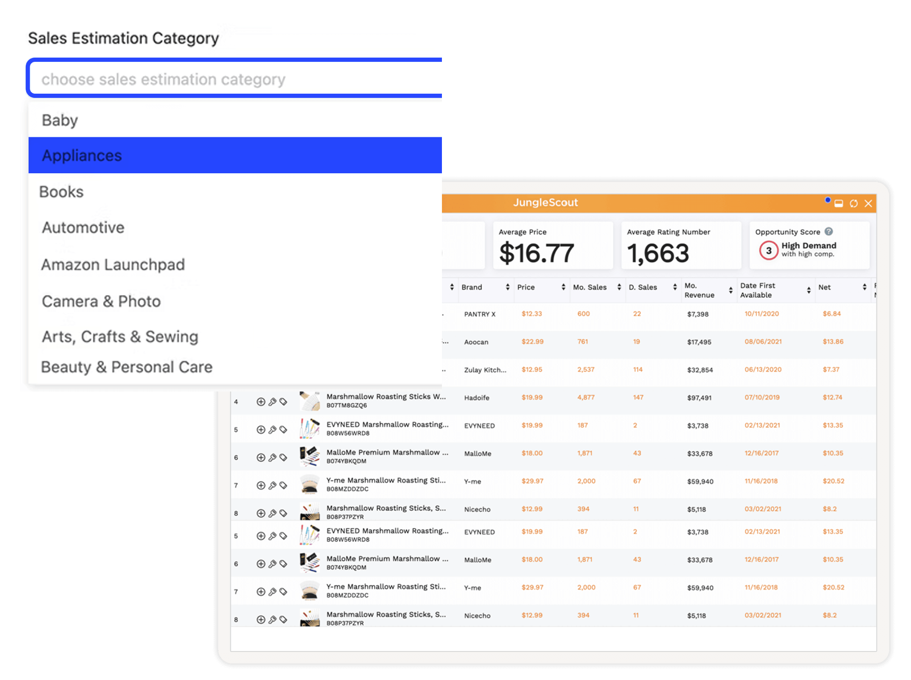This screenshot has height=680, width=911.
Task: Sort by Net using its sort arrows
Action: click(x=864, y=287)
